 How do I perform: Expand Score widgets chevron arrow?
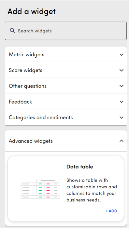(122, 70)
